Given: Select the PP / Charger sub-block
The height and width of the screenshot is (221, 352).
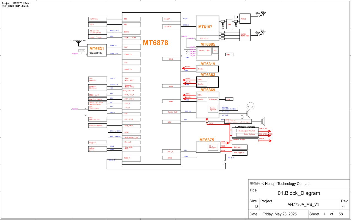Looking at the screenshot, I should [x=213, y=147].
